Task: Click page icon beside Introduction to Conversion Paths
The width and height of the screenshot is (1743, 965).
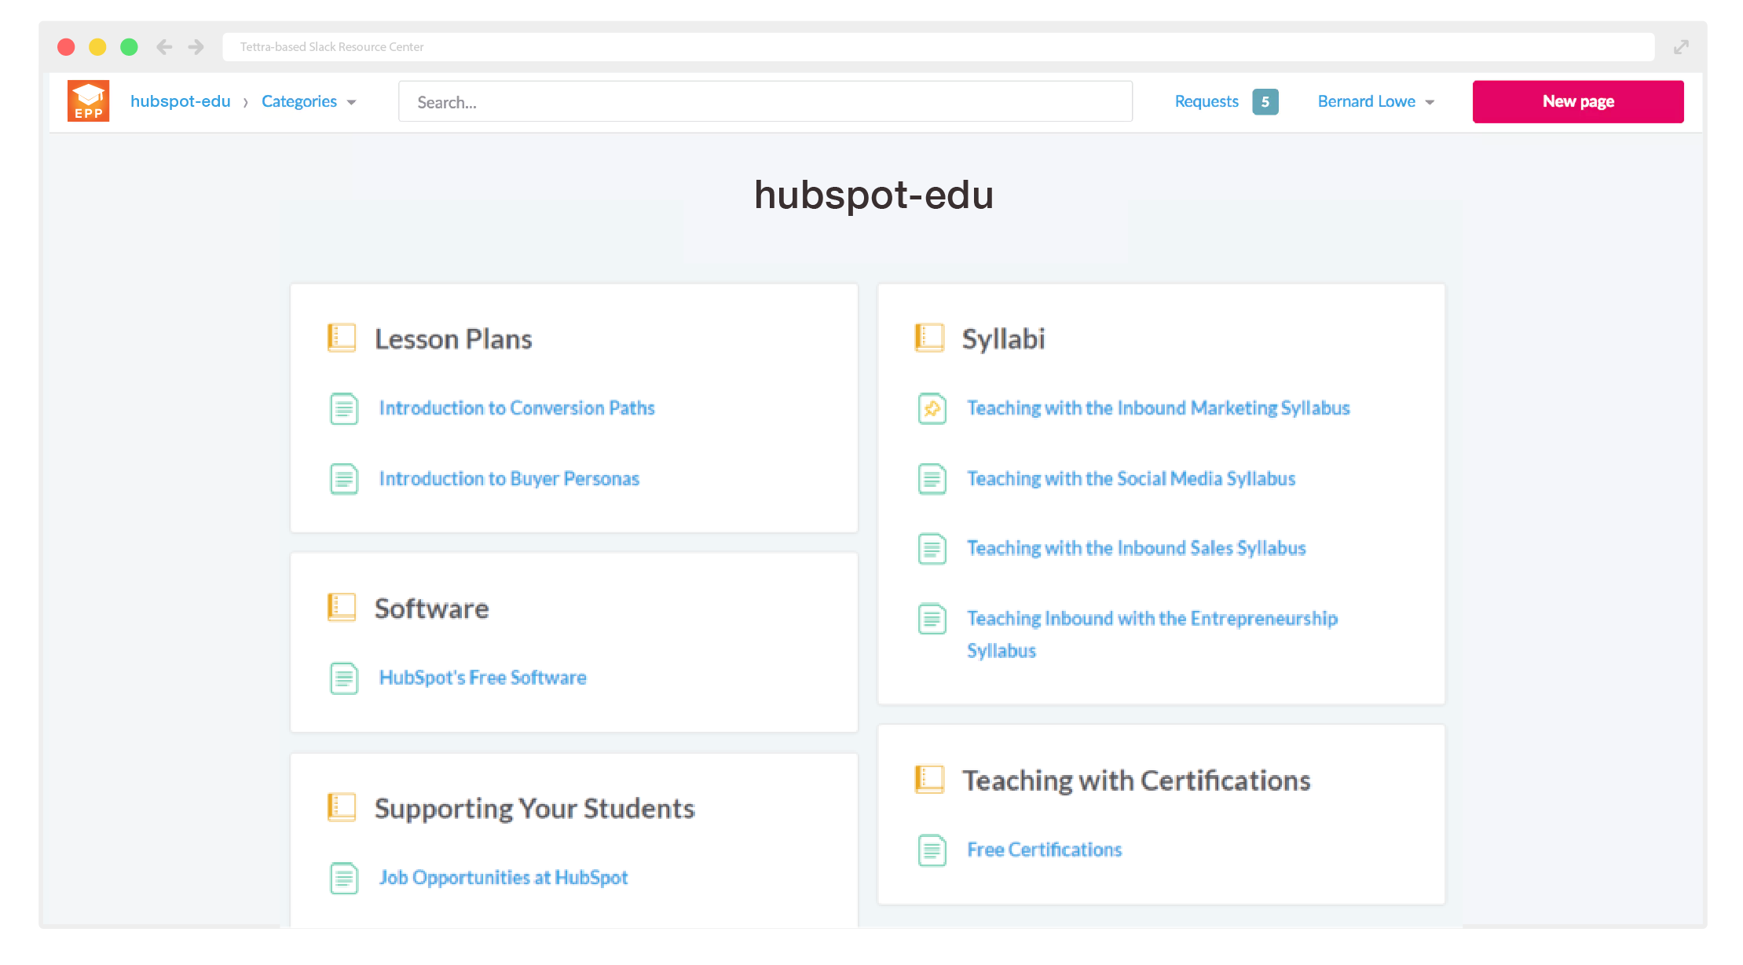Action: coord(344,408)
